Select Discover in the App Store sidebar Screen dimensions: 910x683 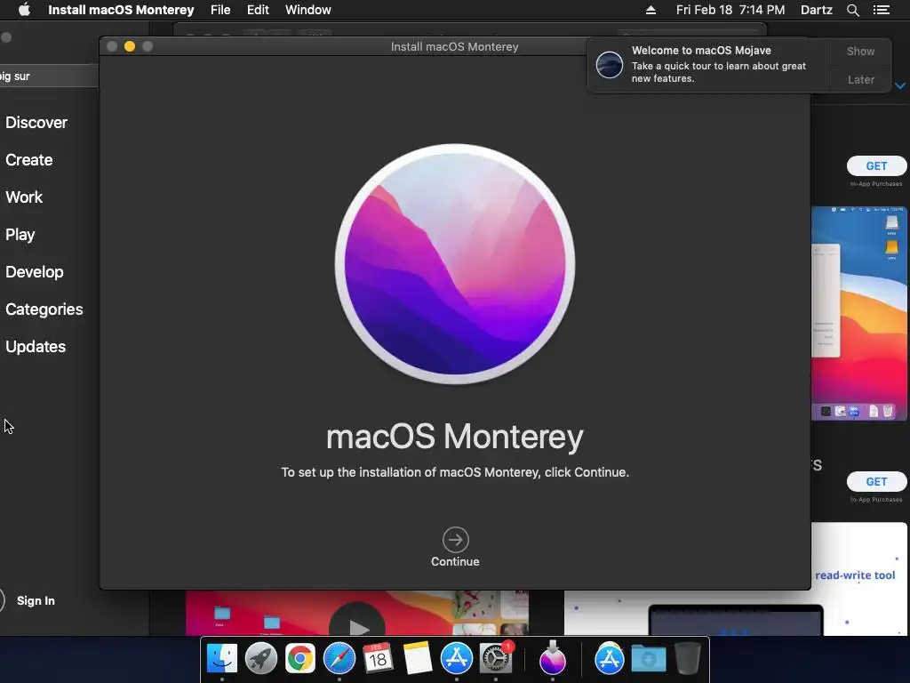36,123
